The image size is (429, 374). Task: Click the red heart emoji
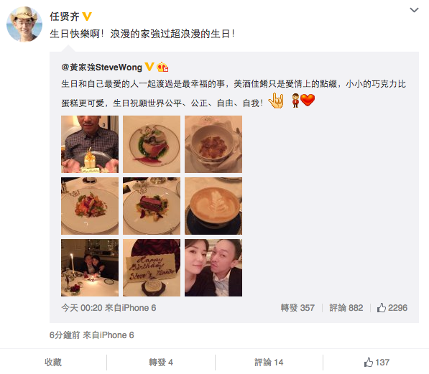[308, 100]
